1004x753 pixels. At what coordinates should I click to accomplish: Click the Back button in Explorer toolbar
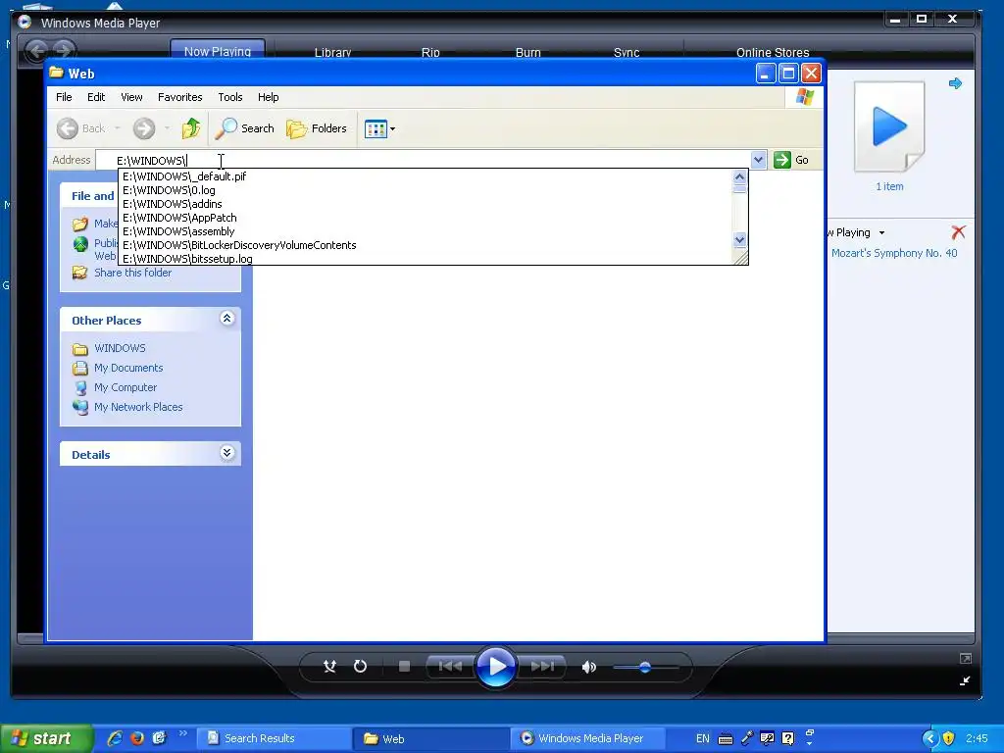point(80,128)
